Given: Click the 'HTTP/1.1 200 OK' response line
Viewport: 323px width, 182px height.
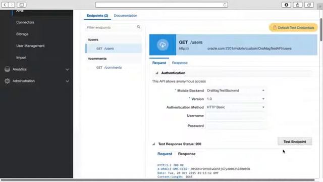Looking at the screenshot, I should point(171,165).
